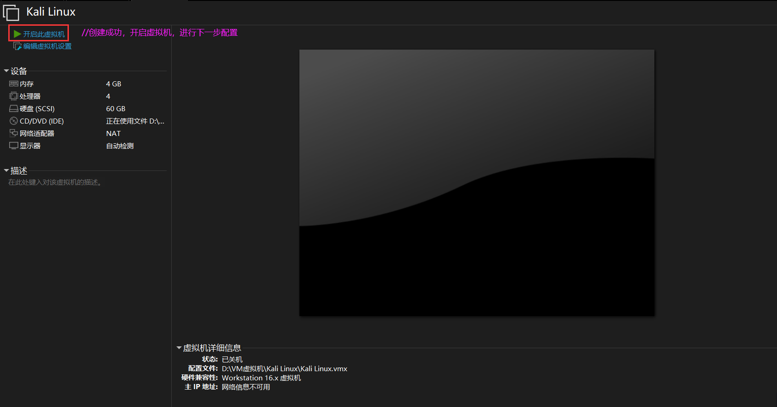Click the virtual machine preview screen
Screen dimensions: 777x407
coord(477,183)
